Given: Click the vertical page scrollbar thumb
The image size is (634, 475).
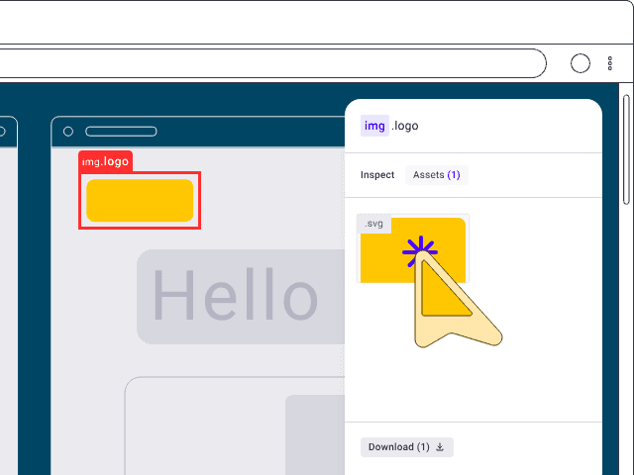Looking at the screenshot, I should pyautogui.click(x=626, y=149).
